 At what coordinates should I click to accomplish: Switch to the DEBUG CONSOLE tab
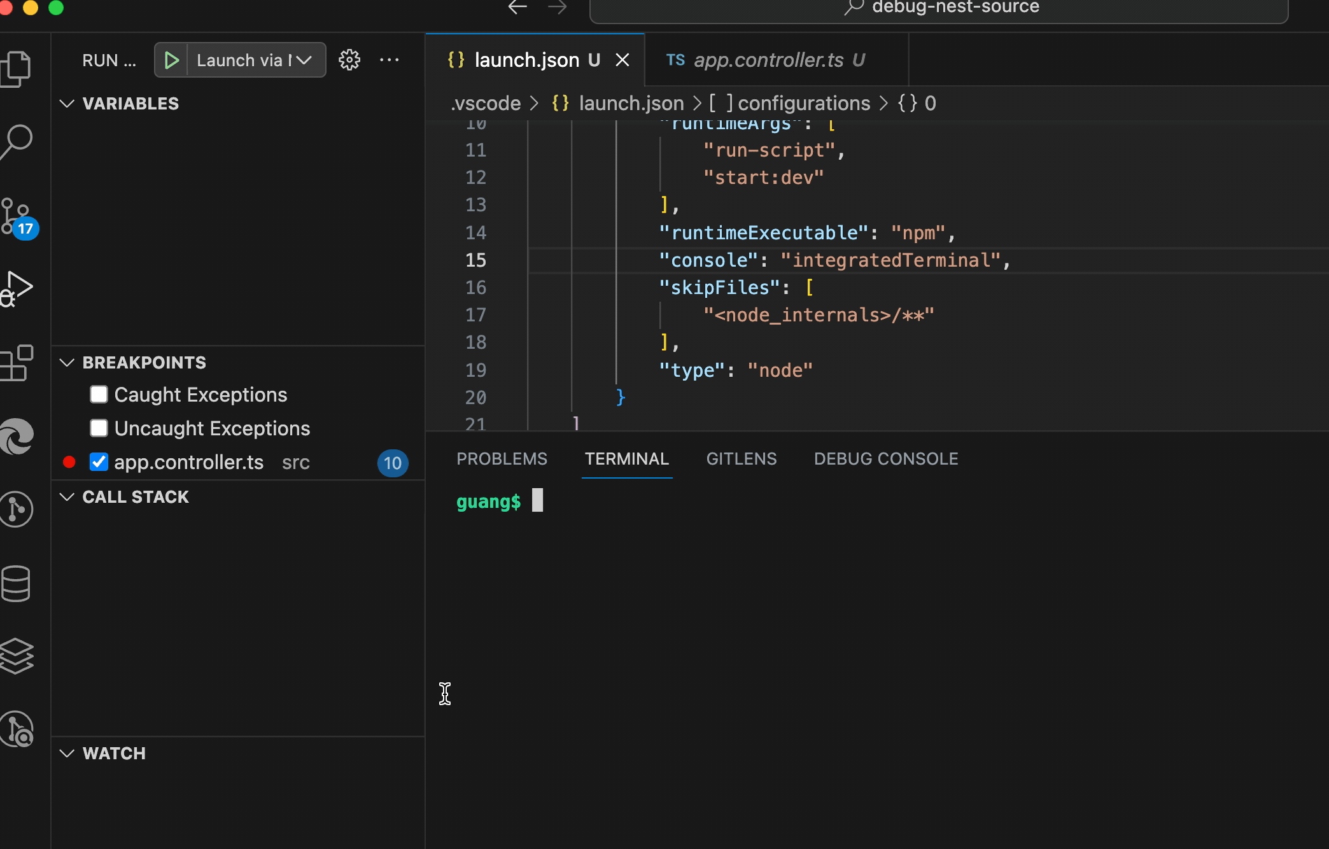[x=885, y=459]
